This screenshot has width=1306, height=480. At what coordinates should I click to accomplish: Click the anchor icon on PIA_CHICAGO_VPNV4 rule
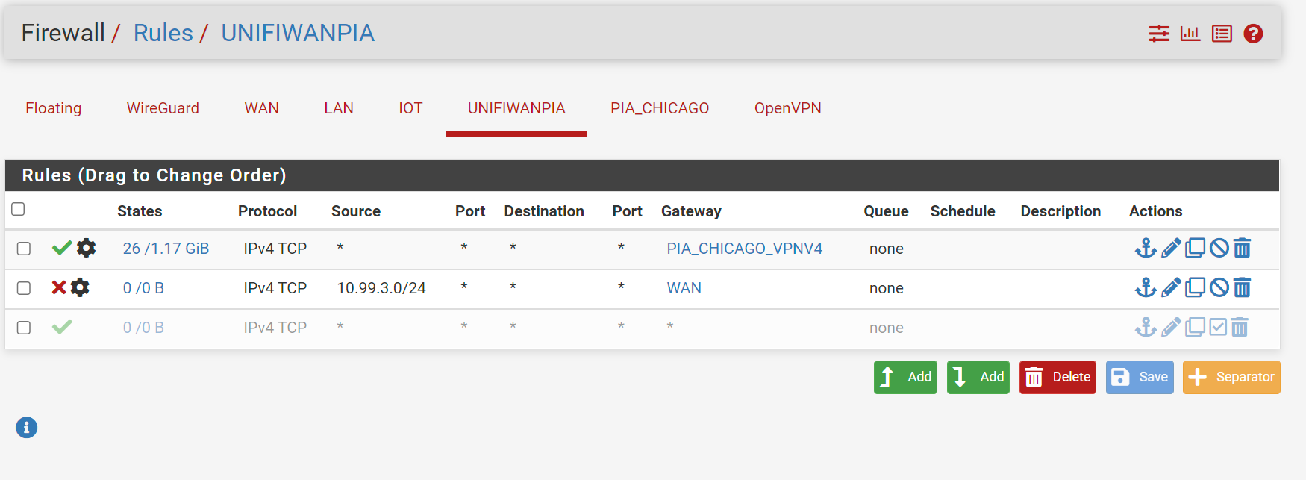[1146, 248]
